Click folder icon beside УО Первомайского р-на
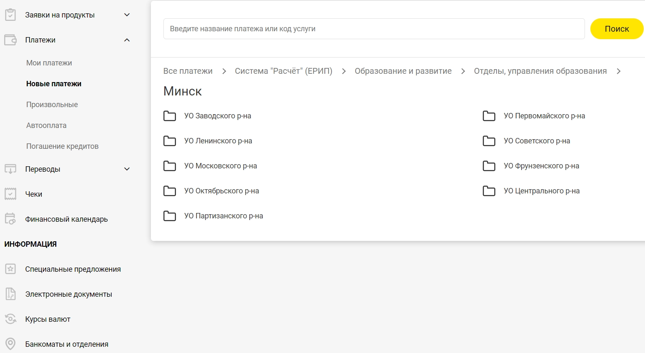The height and width of the screenshot is (353, 645). (489, 116)
